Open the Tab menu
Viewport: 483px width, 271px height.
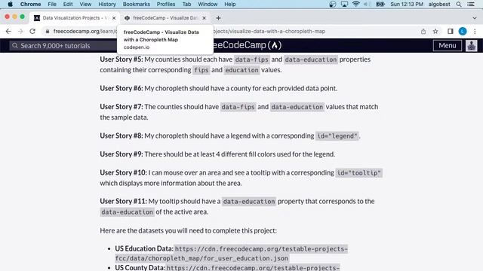(x=186, y=4)
